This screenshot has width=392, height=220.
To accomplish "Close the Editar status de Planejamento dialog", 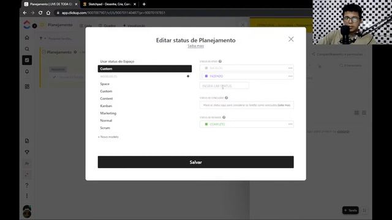I will click(x=291, y=39).
